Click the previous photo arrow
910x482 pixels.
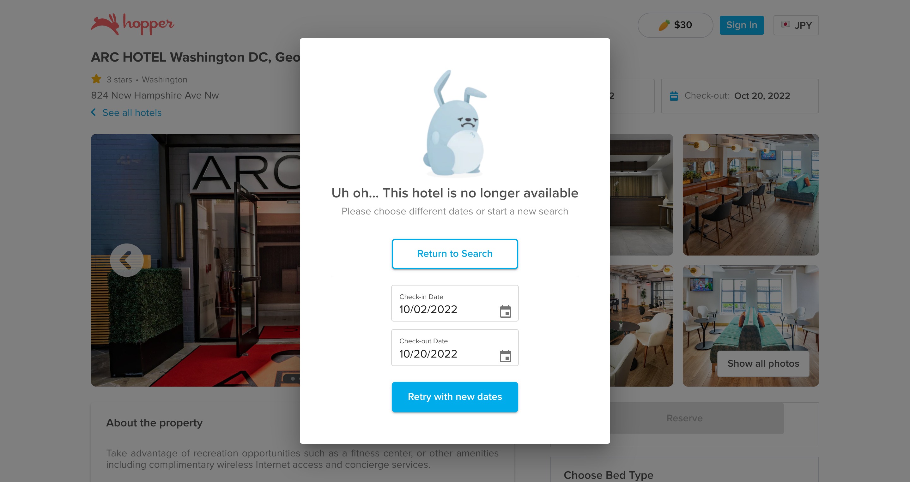tap(126, 260)
